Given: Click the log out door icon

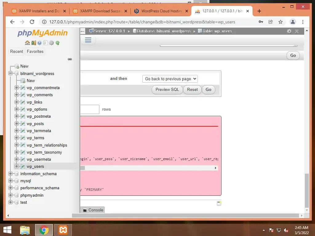Looking at the screenshot, I should tap(34, 43).
